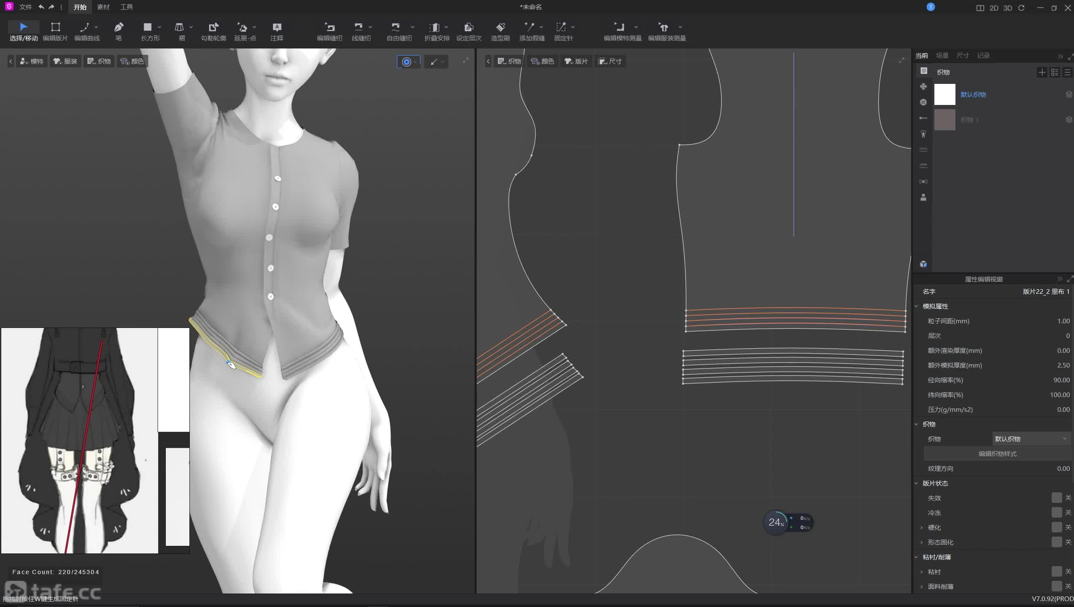Collapse the 粘衬/削薄 section
1074x607 pixels.
(x=916, y=557)
